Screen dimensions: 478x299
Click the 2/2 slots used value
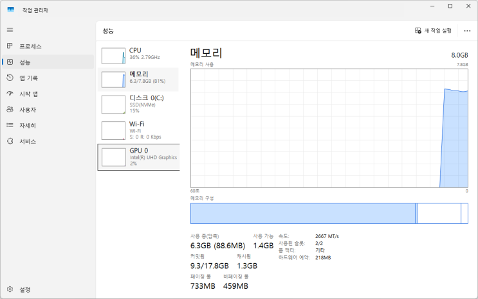[319, 243]
